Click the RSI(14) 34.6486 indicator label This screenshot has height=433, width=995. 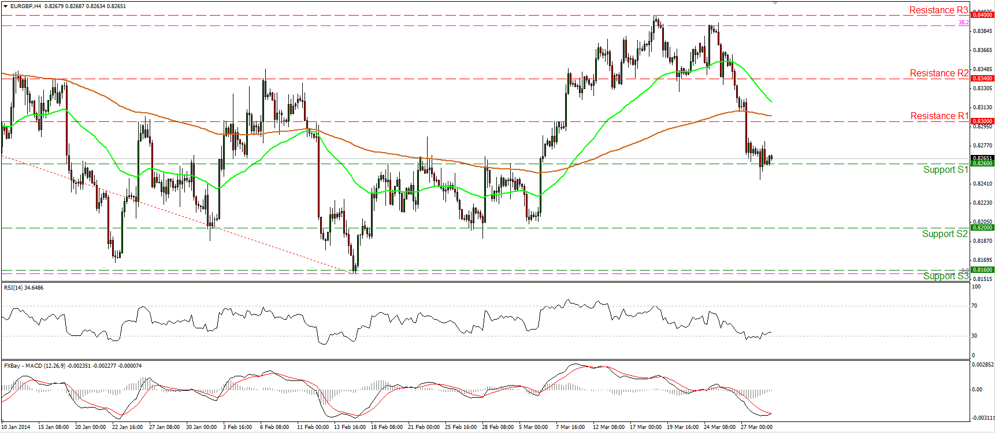coord(24,288)
